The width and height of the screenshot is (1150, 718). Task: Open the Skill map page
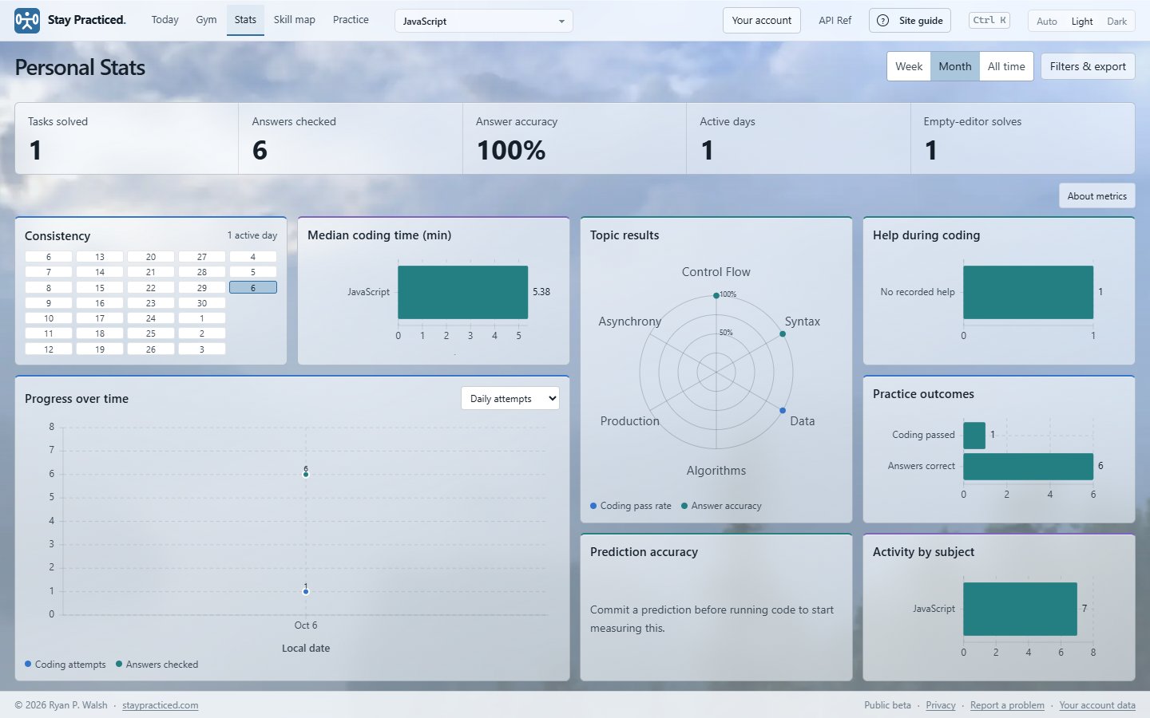tap(295, 20)
